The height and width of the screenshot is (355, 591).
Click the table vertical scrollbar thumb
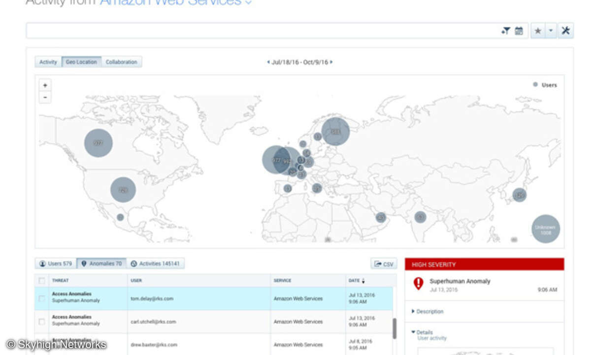click(x=394, y=328)
